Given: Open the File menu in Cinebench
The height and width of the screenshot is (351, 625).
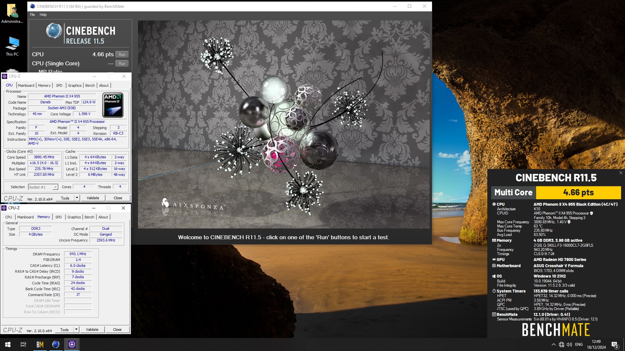Looking at the screenshot, I should pyautogui.click(x=33, y=15).
